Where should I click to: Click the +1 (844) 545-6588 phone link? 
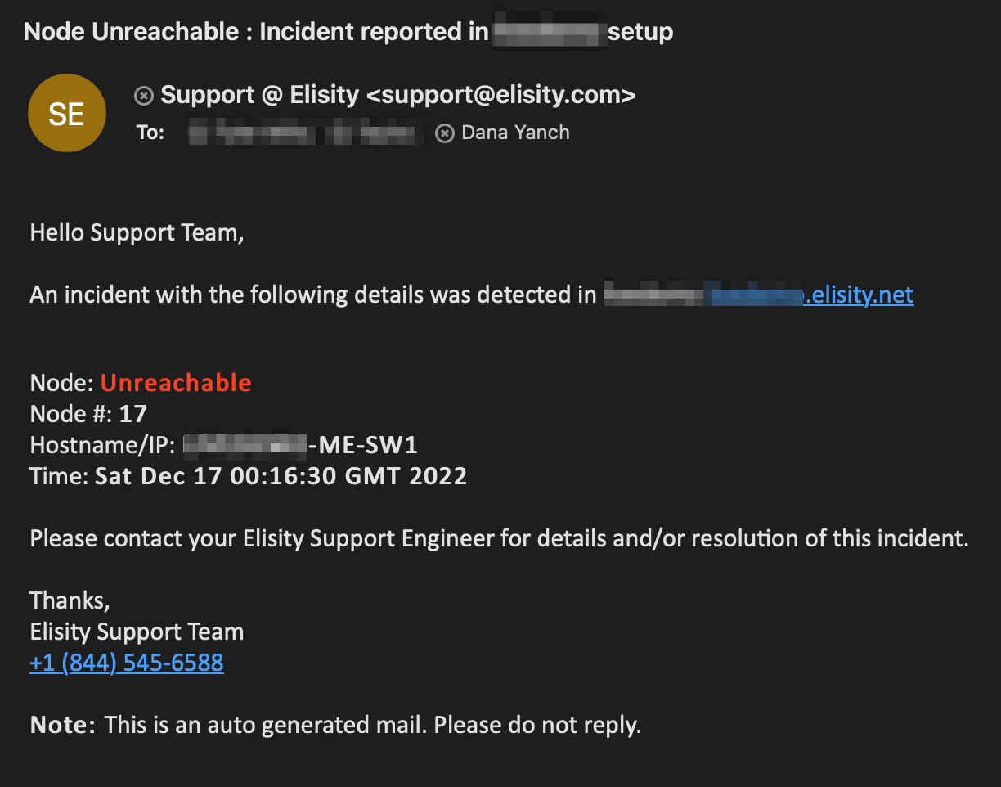point(127,663)
